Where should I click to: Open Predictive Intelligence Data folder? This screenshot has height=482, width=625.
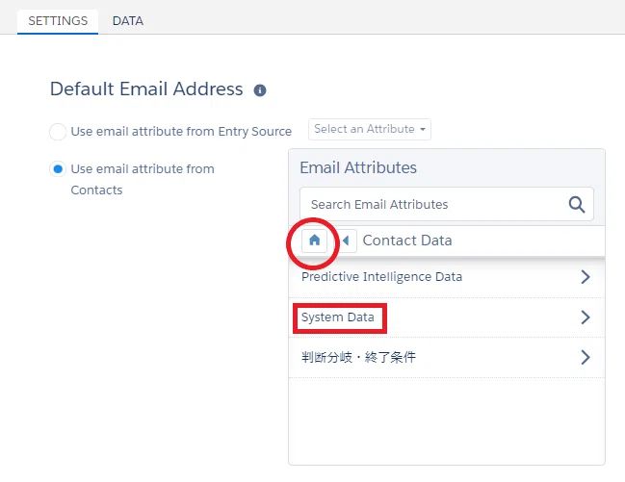point(447,277)
